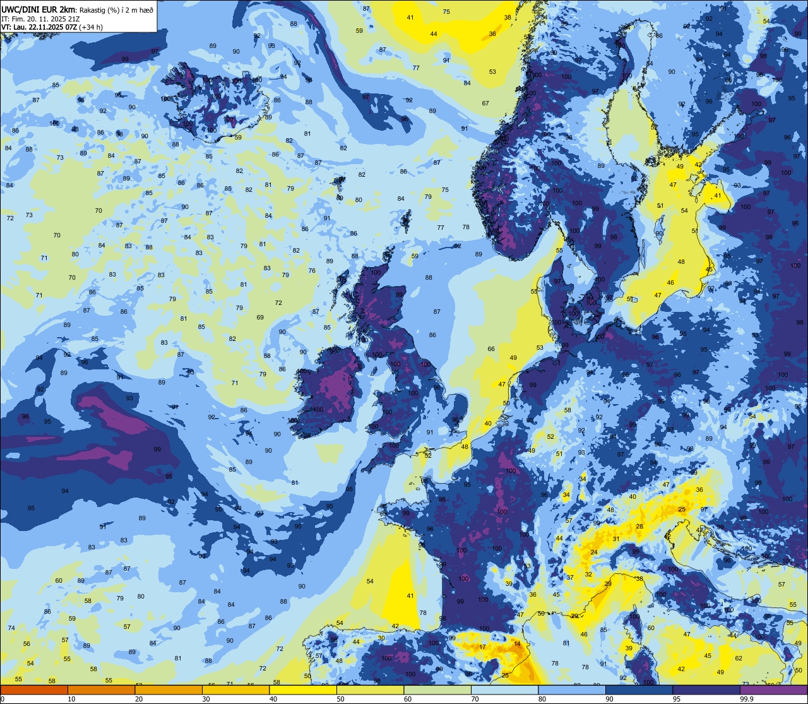Click the '(+34 h)' forecast lead text

(x=91, y=27)
